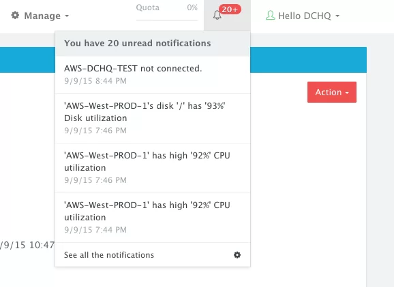The image size is (394, 287).
Task: Click the 0% quota value
Action: click(x=192, y=7)
